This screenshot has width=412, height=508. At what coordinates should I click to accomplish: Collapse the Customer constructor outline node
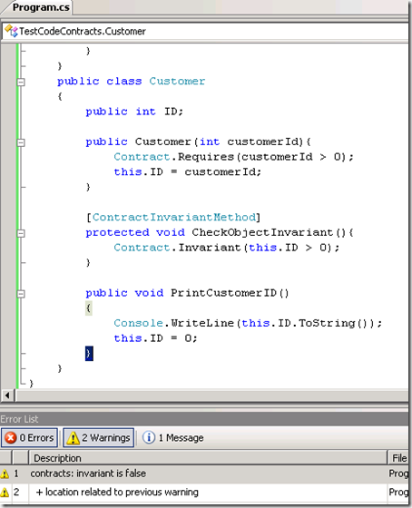[x=21, y=142]
